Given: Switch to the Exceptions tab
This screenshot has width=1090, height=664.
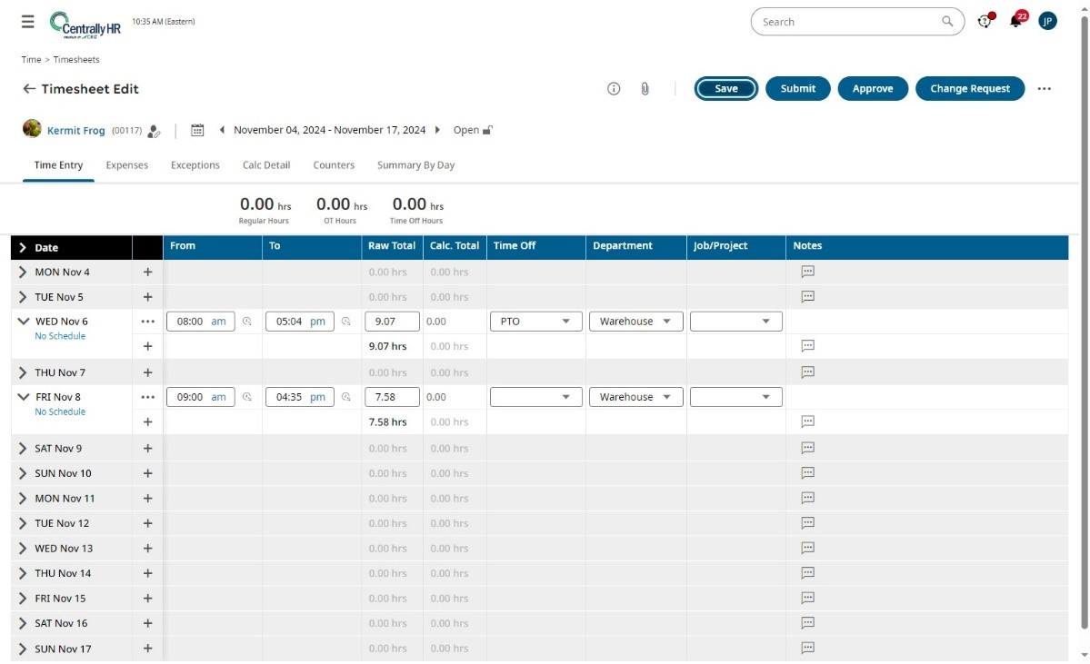Looking at the screenshot, I should point(195,165).
